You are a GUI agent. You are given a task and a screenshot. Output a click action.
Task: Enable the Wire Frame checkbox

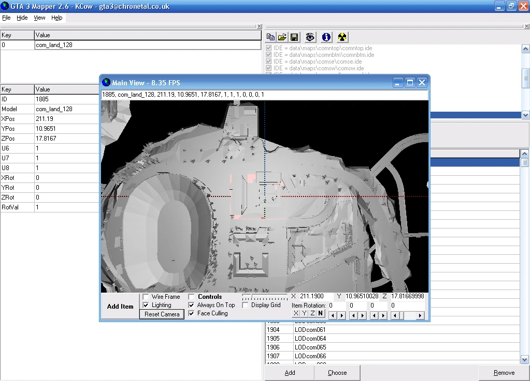click(146, 297)
